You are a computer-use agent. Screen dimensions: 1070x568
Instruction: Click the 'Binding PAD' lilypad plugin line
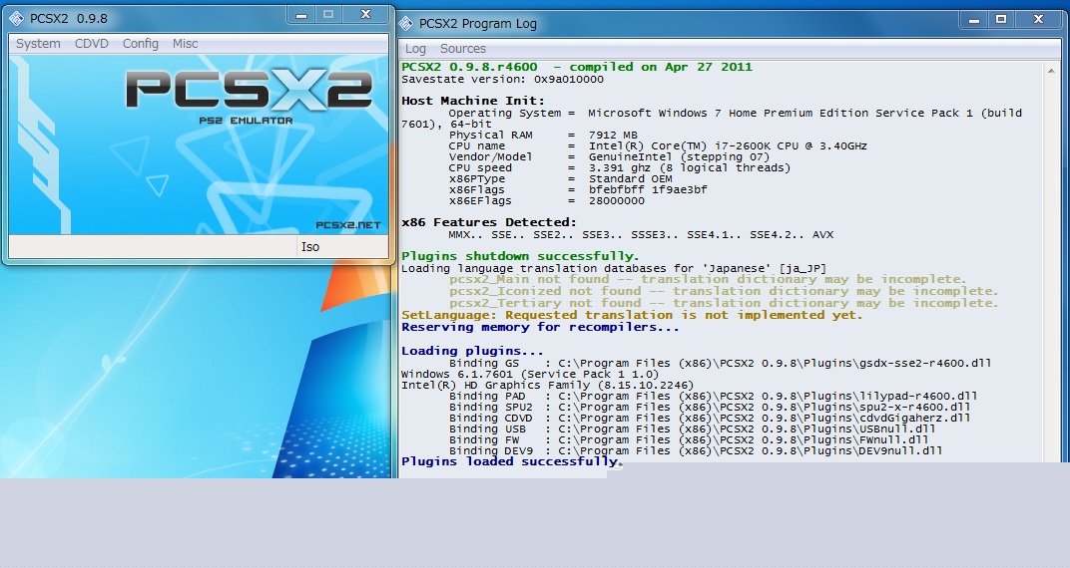coord(713,397)
